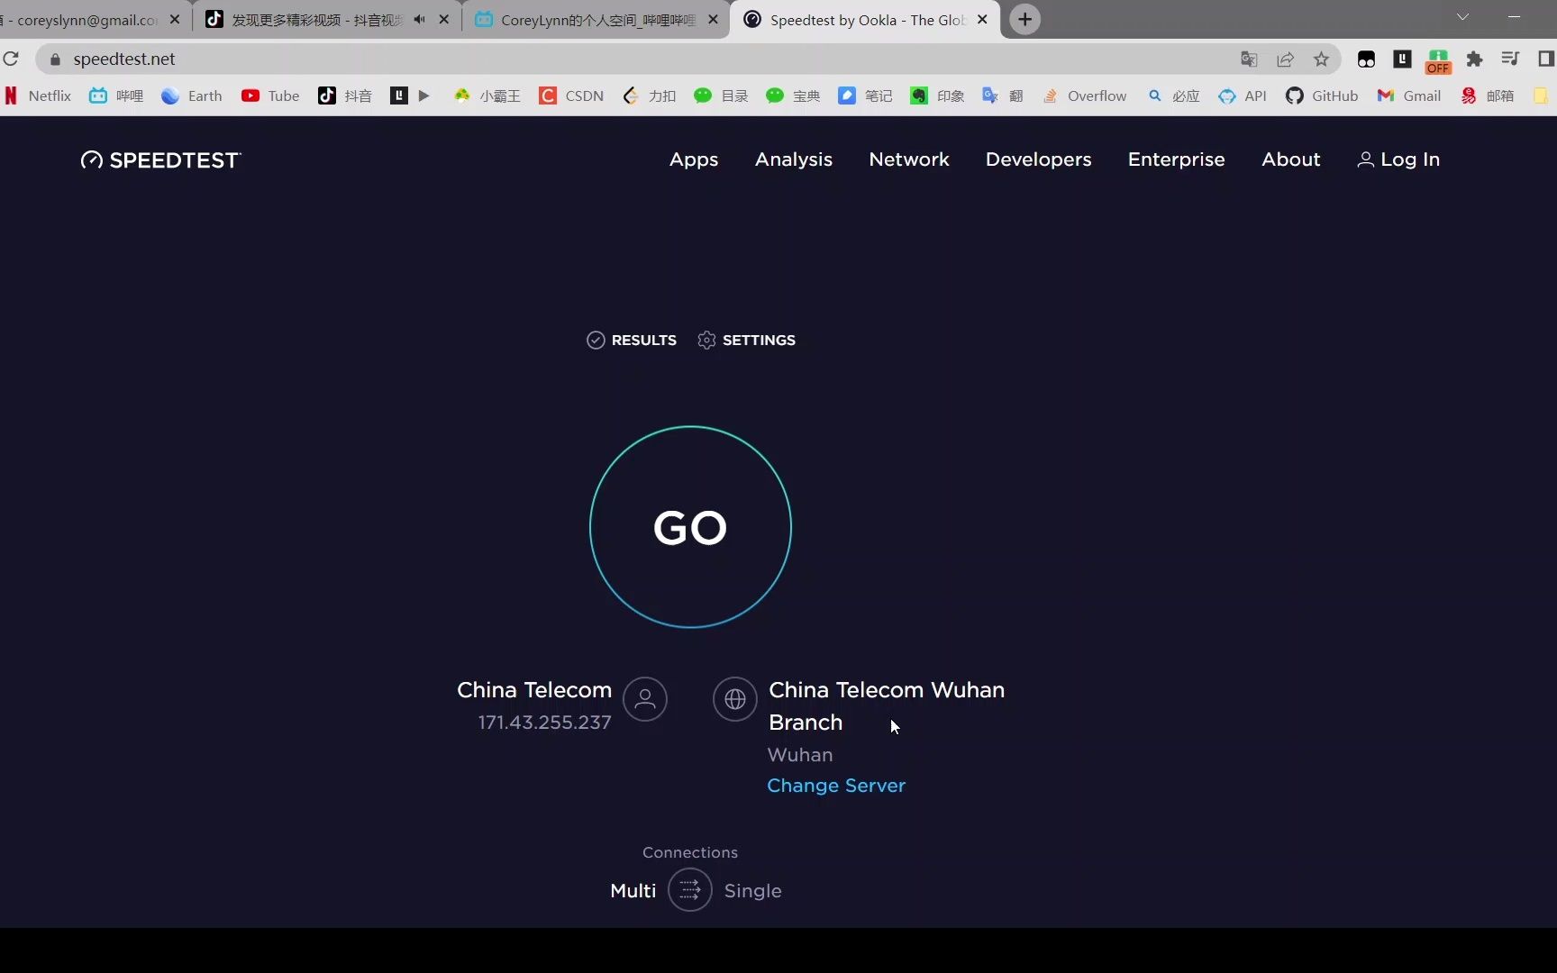Click the IP address 171.43.255.237

(x=544, y=723)
